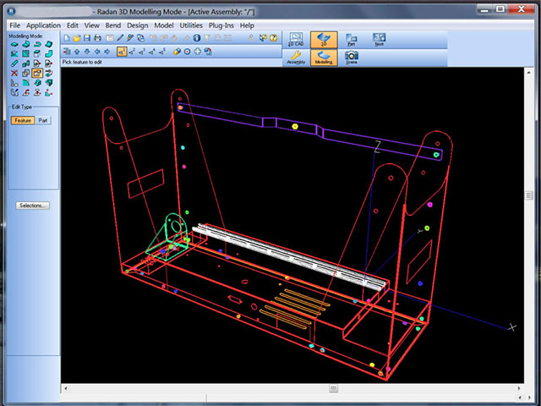Switch to 2D CAD mode
Image resolution: width=541 pixels, height=406 pixels.
point(296,40)
